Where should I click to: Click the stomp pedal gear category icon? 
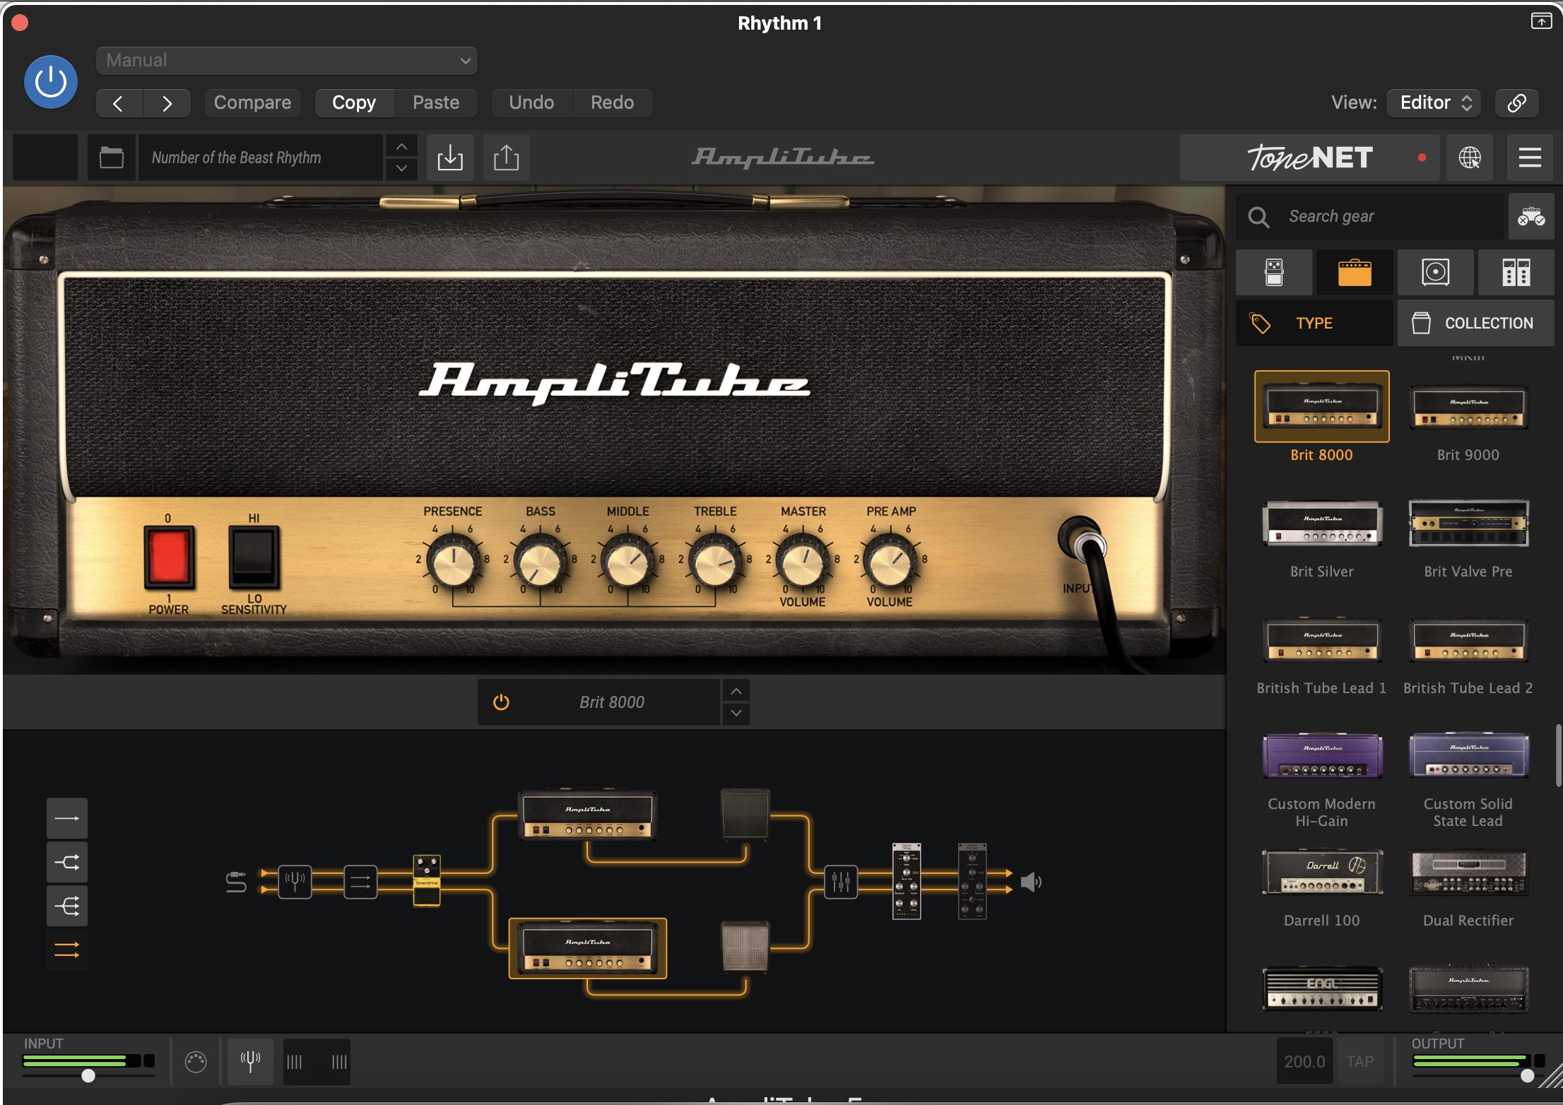click(1274, 272)
